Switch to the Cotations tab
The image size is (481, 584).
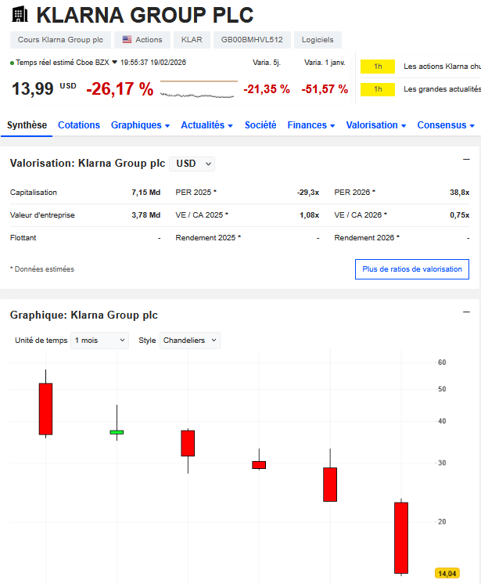[x=79, y=125]
